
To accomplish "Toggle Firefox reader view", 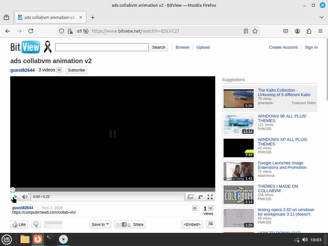I will coord(246,31).
